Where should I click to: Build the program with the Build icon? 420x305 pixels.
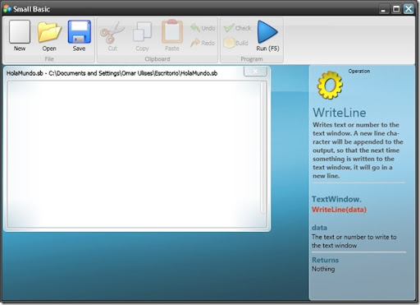[x=235, y=43]
